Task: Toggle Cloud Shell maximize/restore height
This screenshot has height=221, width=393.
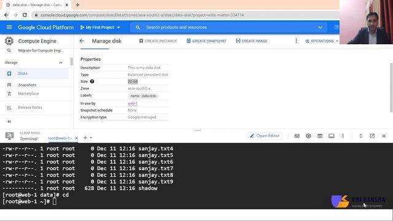Action: [x=360, y=136]
